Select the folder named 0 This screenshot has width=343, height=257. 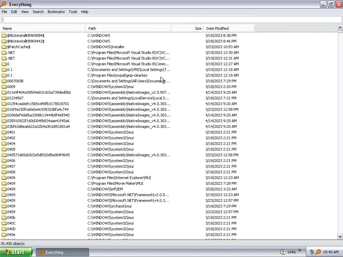click(x=8, y=64)
